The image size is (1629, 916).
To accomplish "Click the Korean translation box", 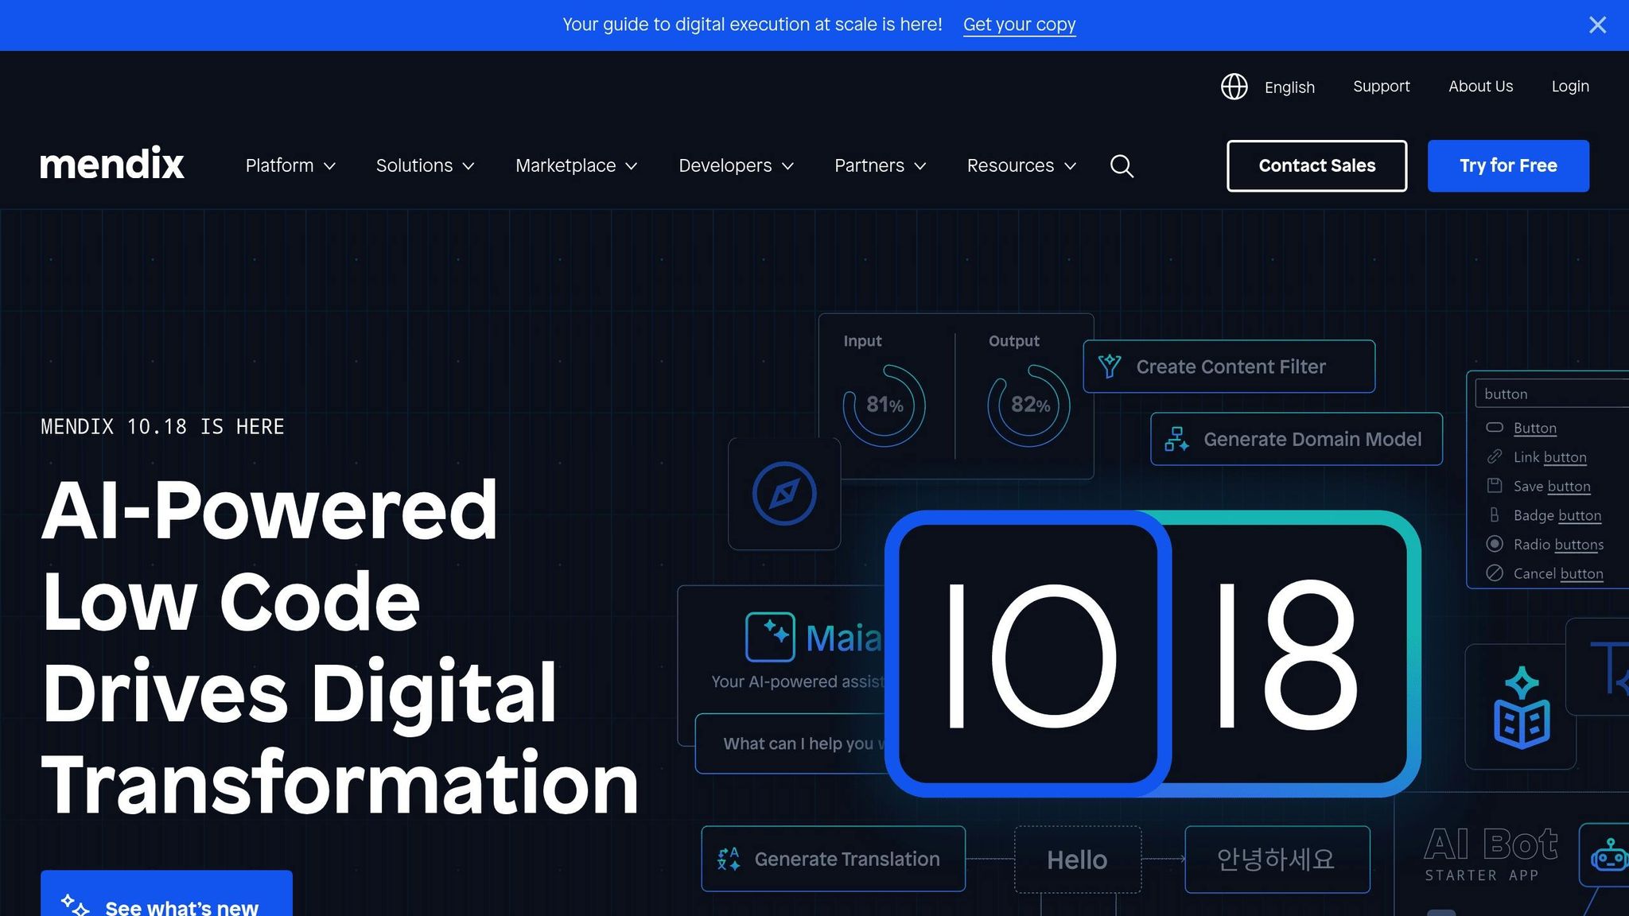I will tap(1277, 860).
